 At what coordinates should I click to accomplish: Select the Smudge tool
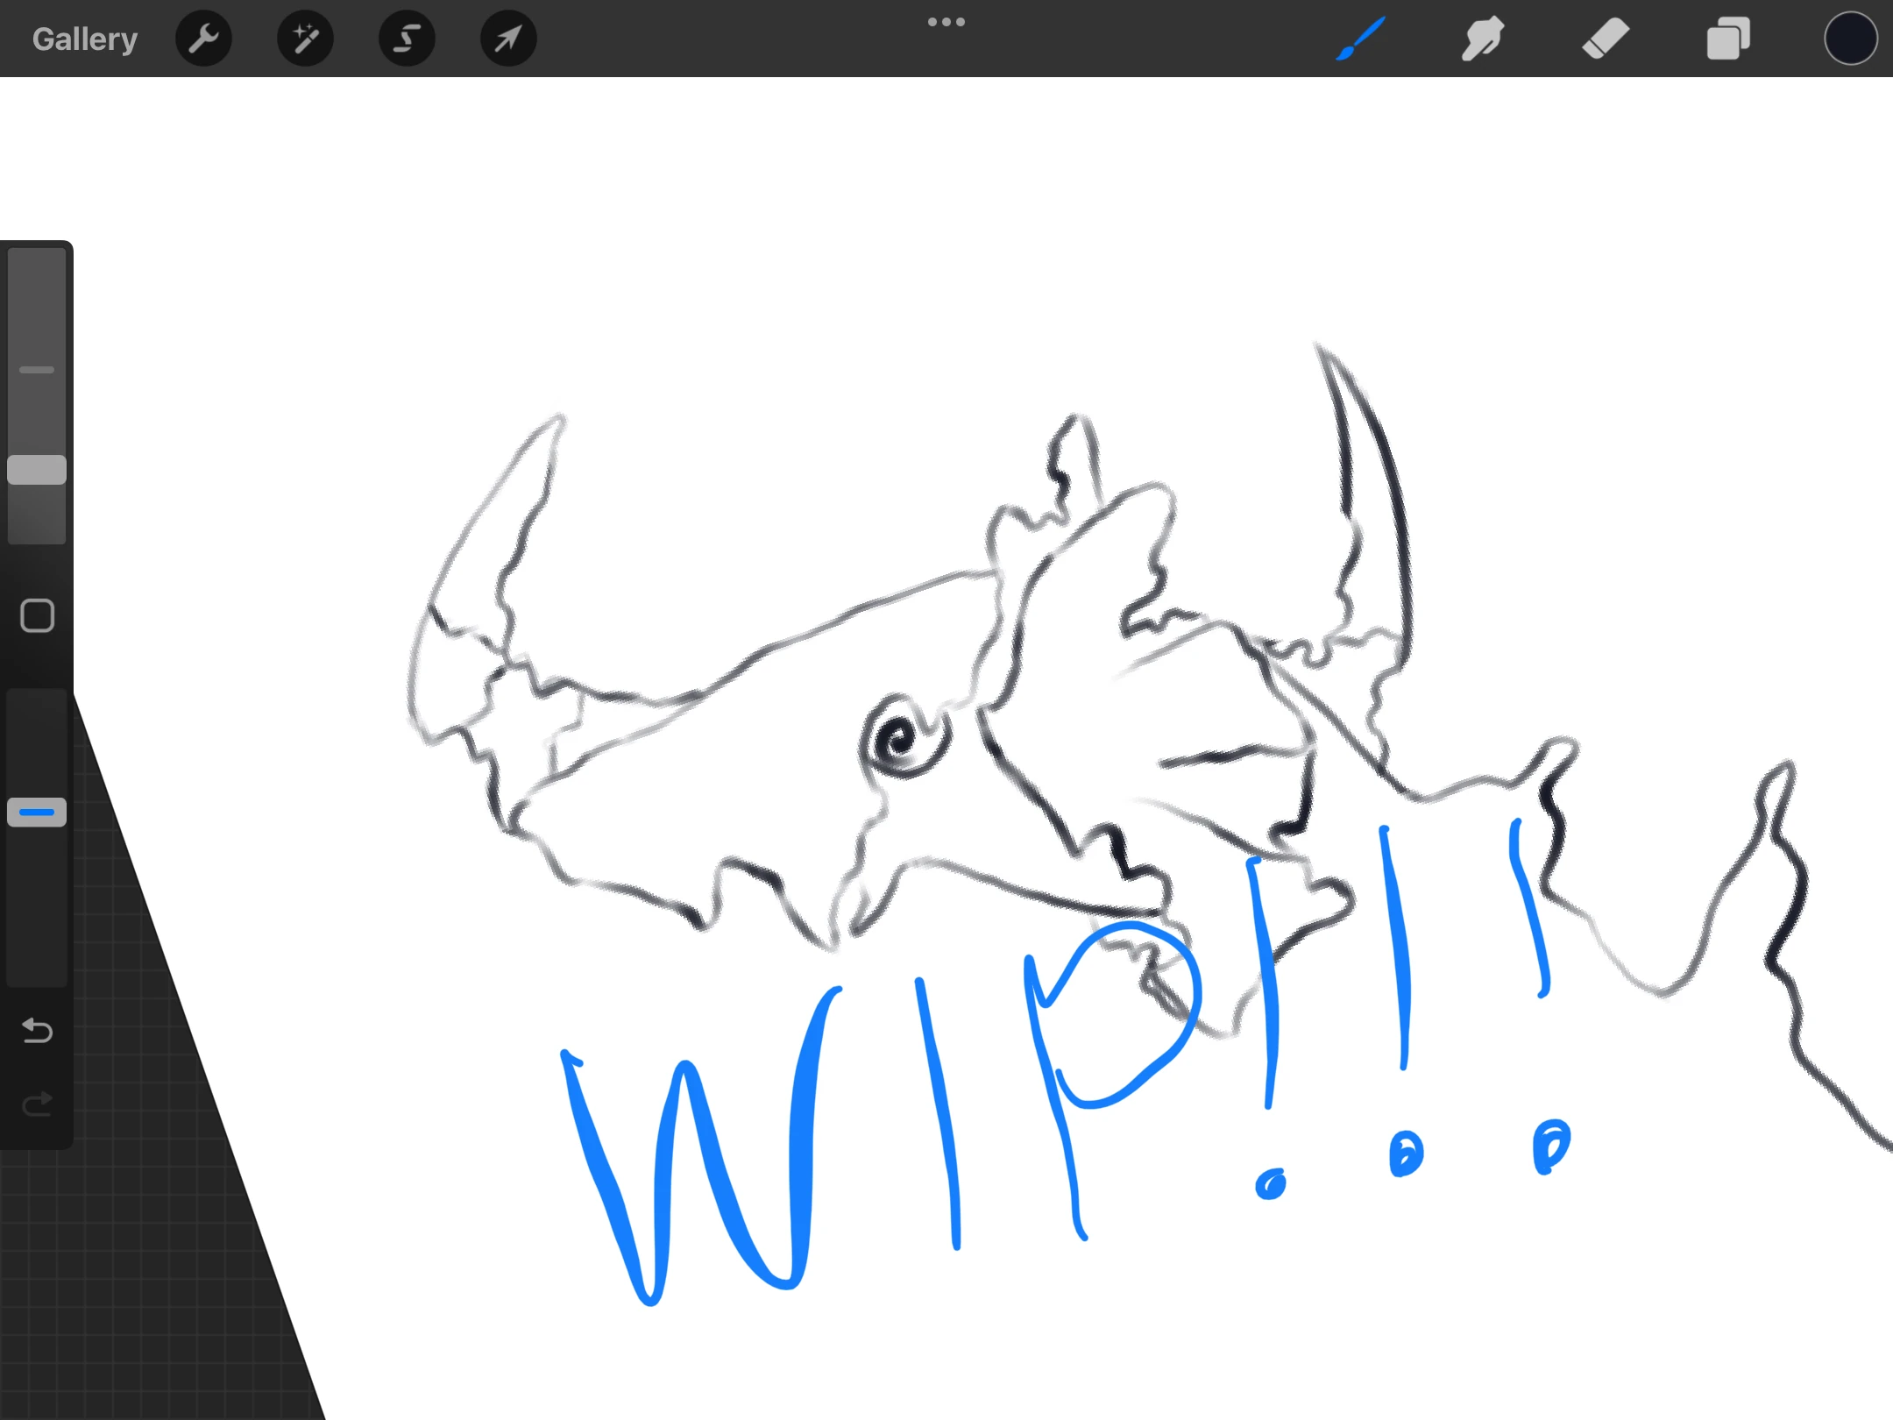[x=1482, y=38]
